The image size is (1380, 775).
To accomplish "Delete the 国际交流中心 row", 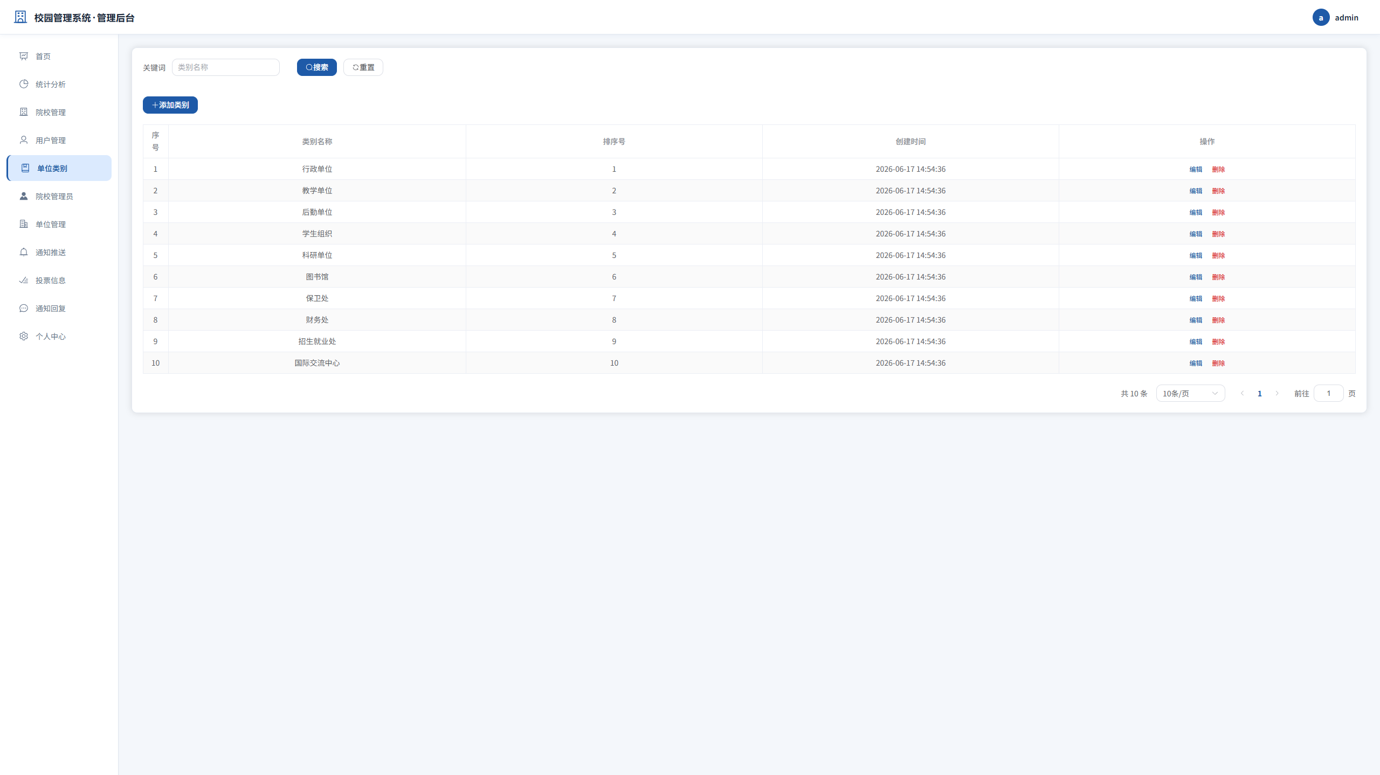I will (1218, 363).
